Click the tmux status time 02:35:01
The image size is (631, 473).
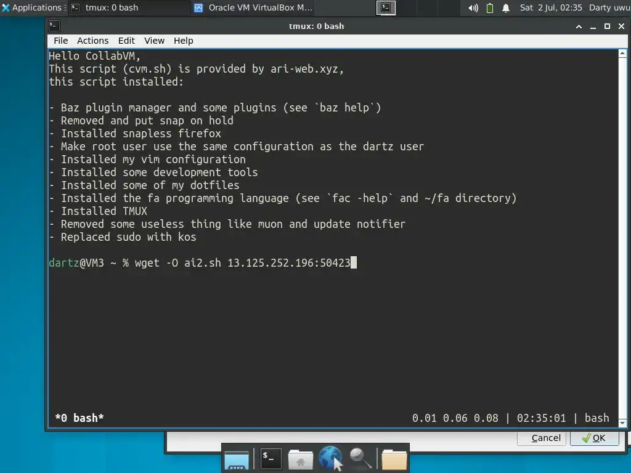pyautogui.click(x=541, y=418)
